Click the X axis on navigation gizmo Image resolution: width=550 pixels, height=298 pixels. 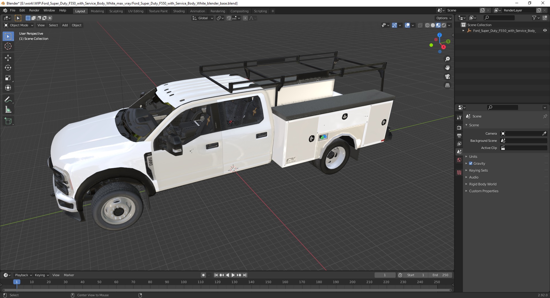(443, 47)
